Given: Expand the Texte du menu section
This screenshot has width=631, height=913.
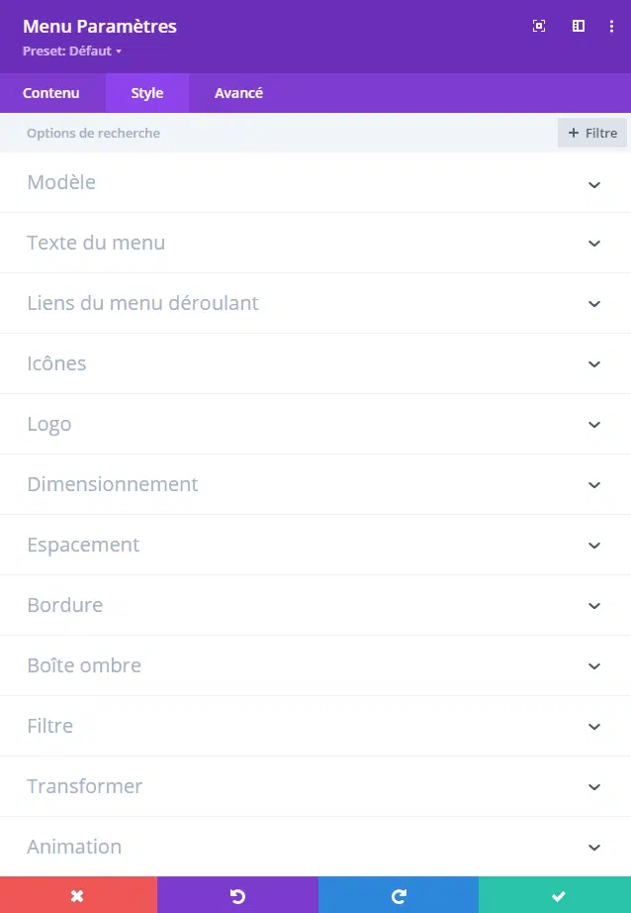Looking at the screenshot, I should tap(315, 243).
